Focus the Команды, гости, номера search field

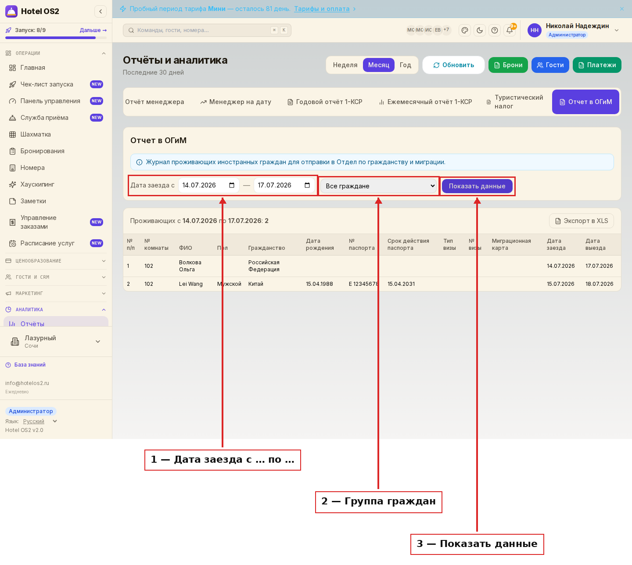pos(207,30)
